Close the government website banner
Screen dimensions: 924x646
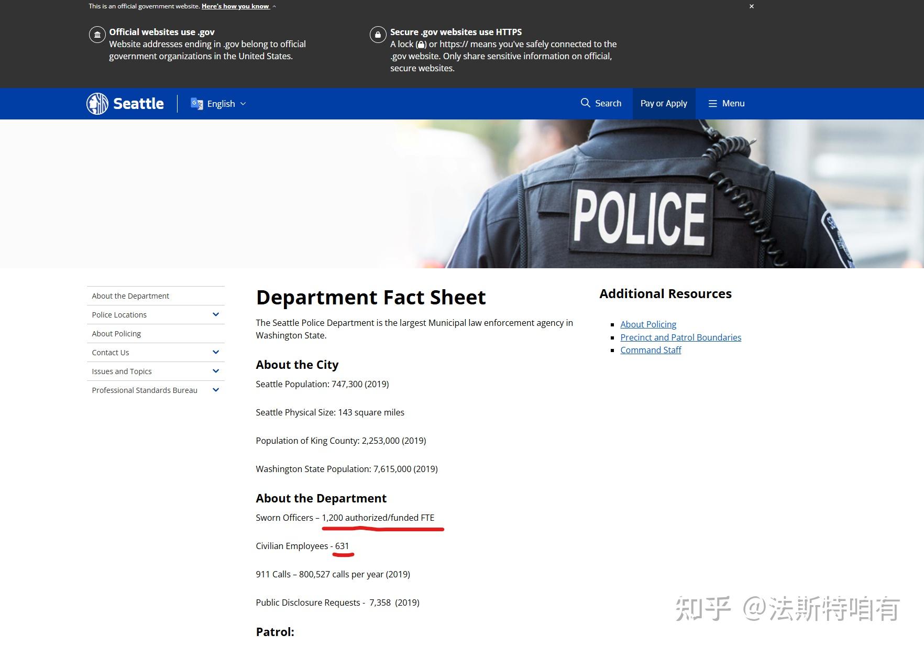[x=752, y=6]
